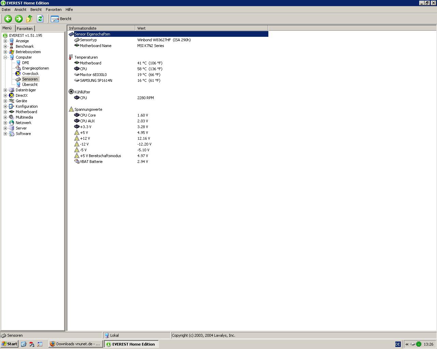
Task: Open the Bericht report button
Action: coord(61,19)
